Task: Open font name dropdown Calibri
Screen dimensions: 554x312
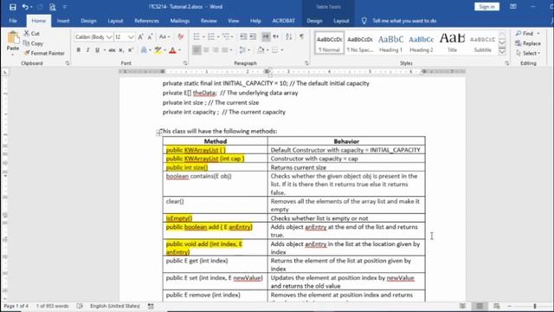Action: 109,37
